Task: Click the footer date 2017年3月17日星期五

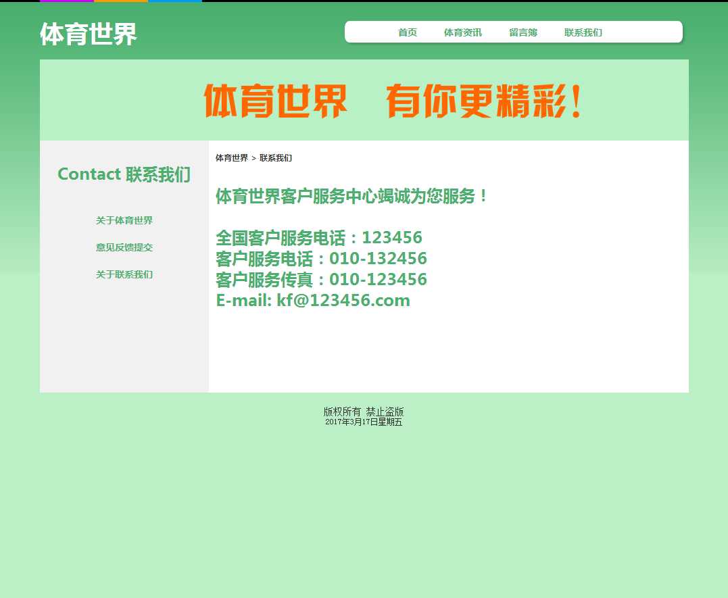Action: 364,422
